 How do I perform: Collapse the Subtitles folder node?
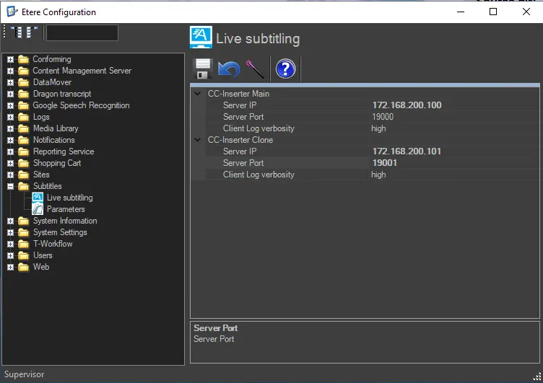pyautogui.click(x=10, y=186)
